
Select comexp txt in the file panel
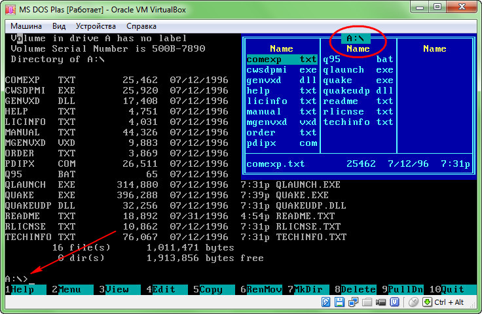(x=282, y=60)
